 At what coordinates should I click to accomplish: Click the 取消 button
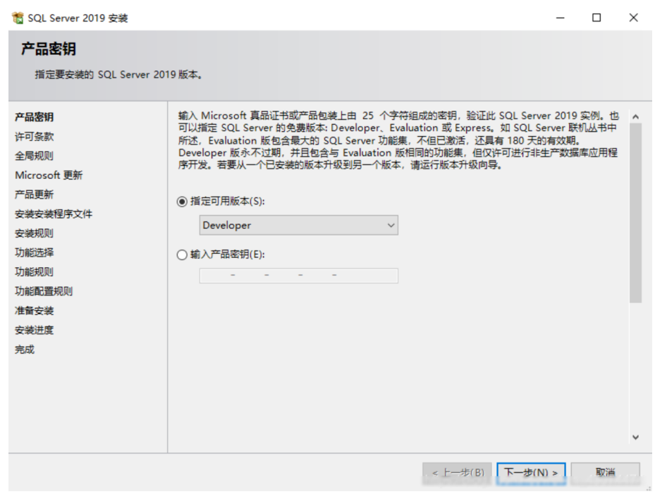[x=605, y=473]
